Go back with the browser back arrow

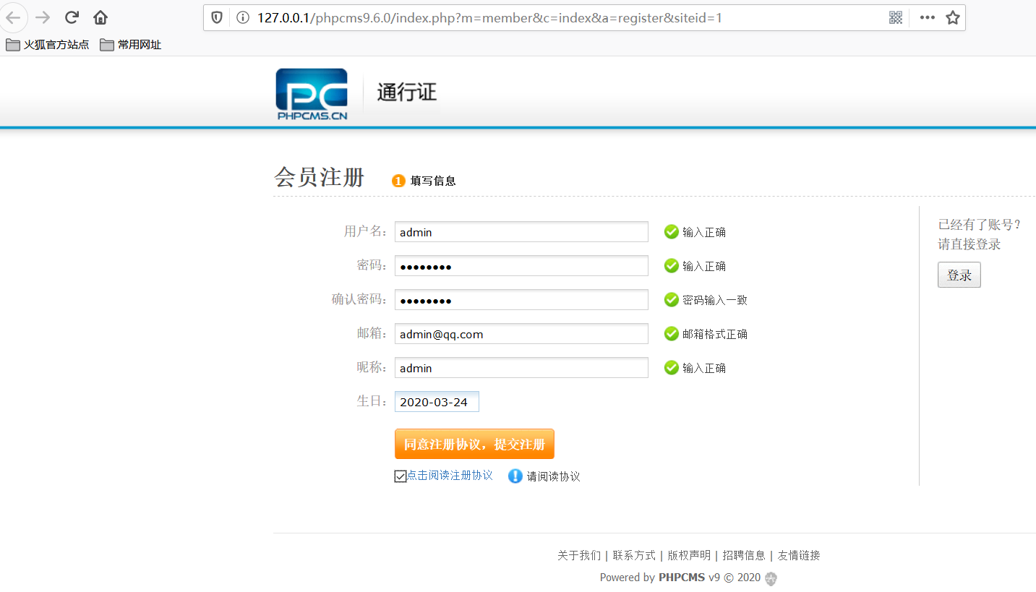[x=13, y=17]
